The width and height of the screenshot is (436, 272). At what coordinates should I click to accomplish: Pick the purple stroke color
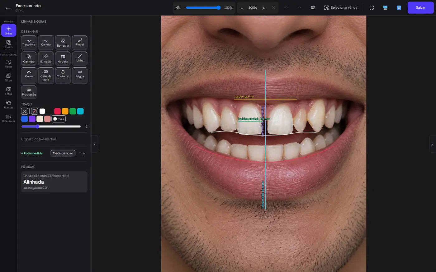(32, 119)
